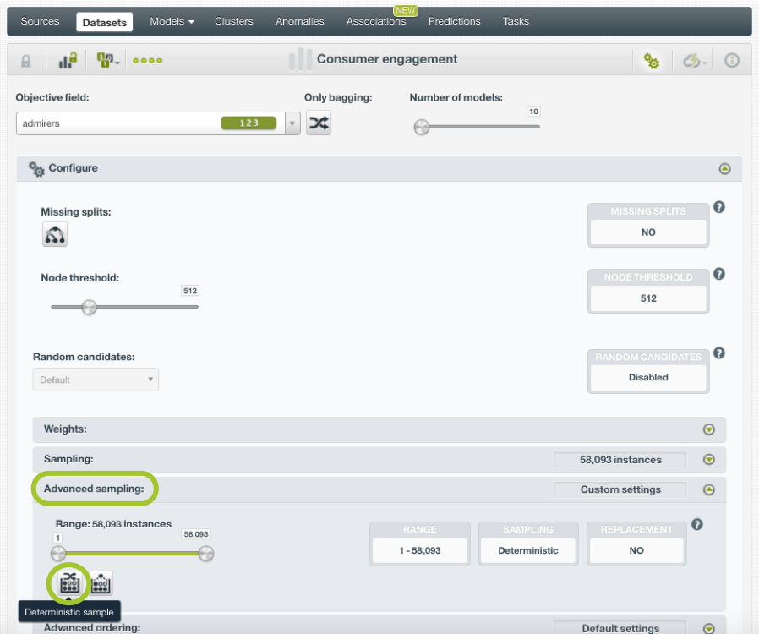Image resolution: width=759 pixels, height=634 pixels.
Task: Expand the Weights section
Action: (710, 429)
